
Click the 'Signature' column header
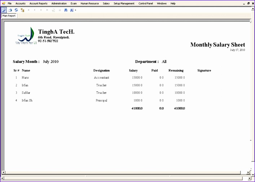pyautogui.click(x=204, y=70)
